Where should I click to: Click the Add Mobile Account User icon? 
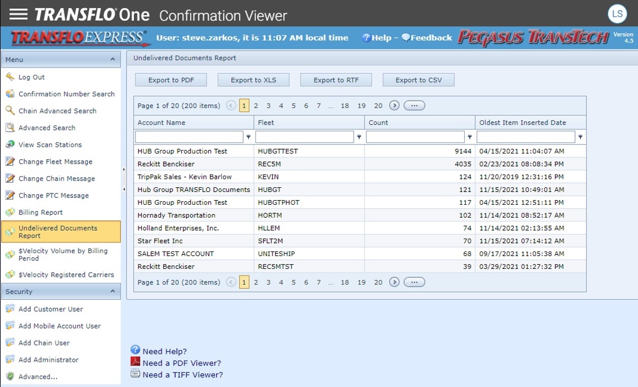(10, 326)
